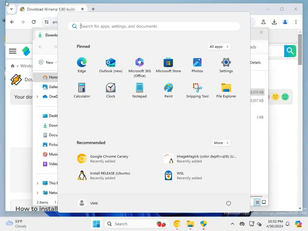Launch Notepad from pinned apps

pos(140,90)
